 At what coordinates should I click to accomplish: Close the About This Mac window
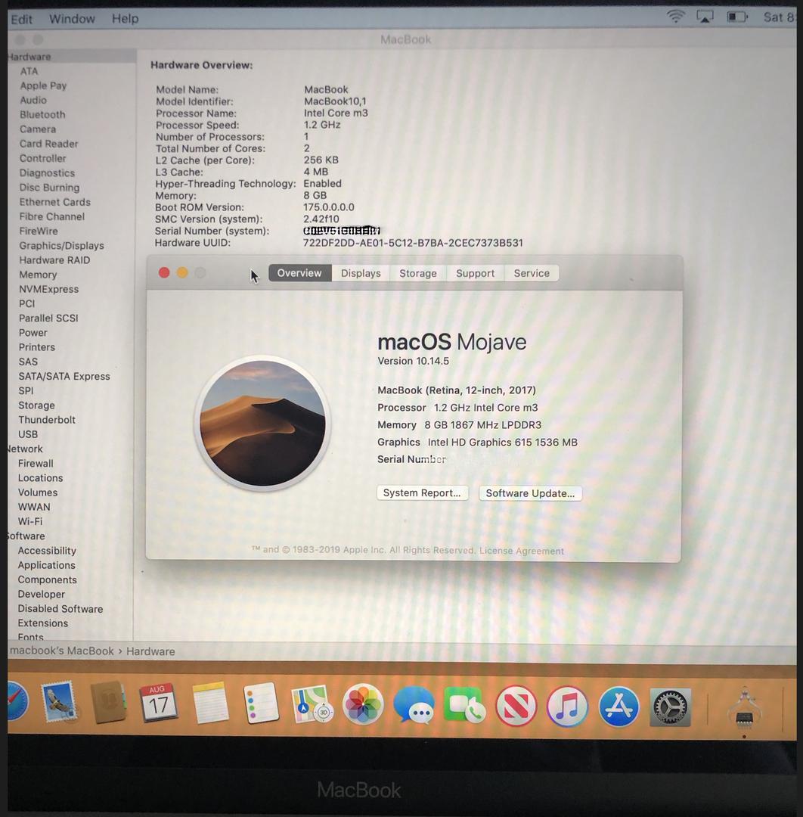(x=164, y=272)
